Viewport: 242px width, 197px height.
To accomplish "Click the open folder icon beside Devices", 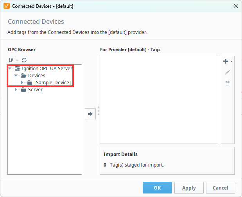I will 23,75.
